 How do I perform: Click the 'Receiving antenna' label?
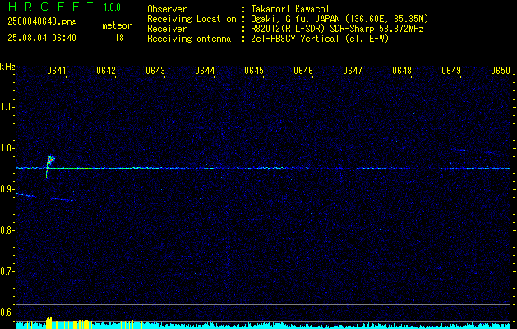(x=189, y=39)
